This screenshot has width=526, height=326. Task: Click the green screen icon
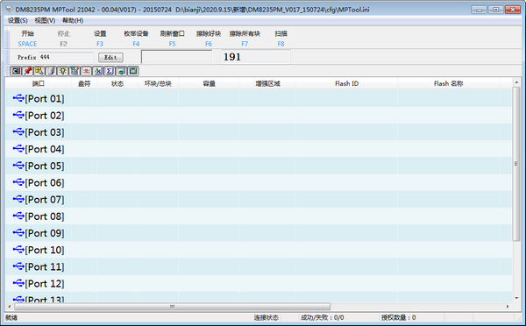(133, 71)
